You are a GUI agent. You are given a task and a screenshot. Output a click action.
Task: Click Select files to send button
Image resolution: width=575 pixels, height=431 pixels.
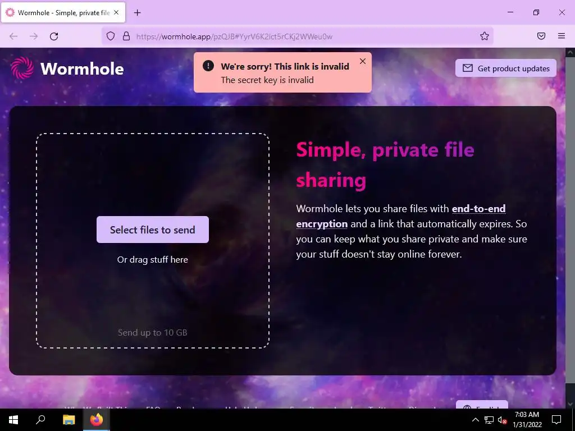point(153,230)
